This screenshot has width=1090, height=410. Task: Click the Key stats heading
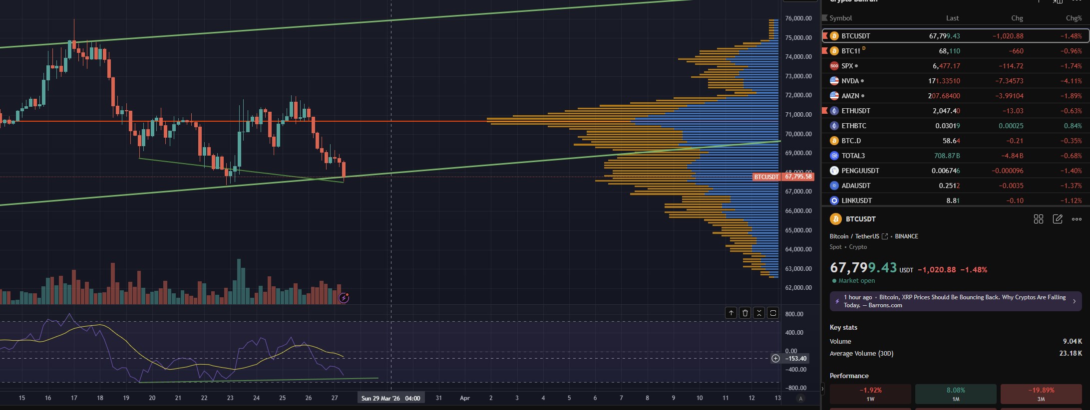point(843,327)
